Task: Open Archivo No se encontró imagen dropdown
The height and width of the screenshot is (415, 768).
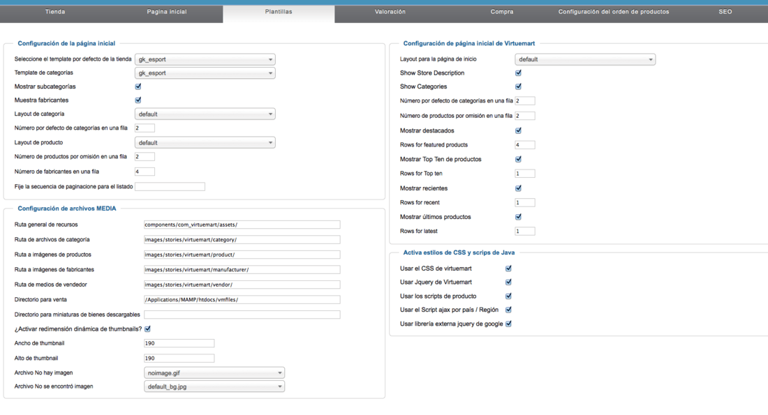Action: coord(214,386)
